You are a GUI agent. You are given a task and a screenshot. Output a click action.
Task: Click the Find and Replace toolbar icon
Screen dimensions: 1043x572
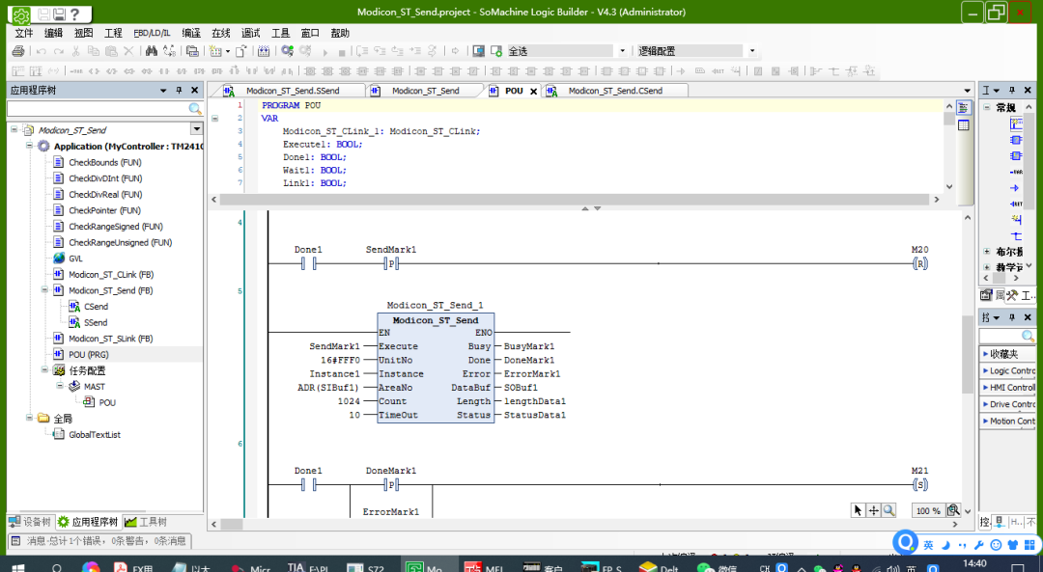pyautogui.click(x=170, y=51)
